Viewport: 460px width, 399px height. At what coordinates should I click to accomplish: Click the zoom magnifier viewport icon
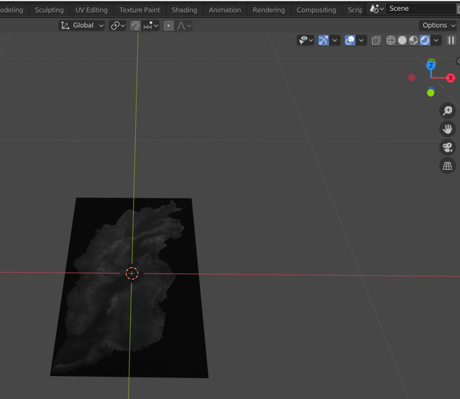[x=447, y=111]
